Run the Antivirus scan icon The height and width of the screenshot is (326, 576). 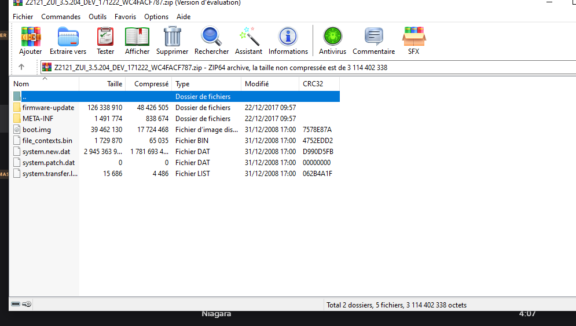pos(332,36)
